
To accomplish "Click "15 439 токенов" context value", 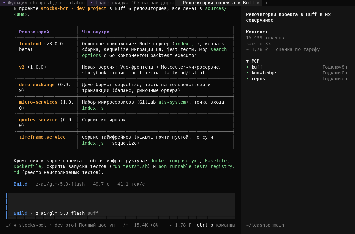I will [265, 38].
